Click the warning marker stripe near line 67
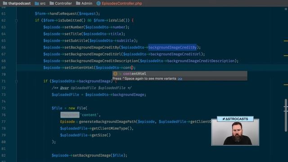Screen dimensions: 288x162 click(286, 55)
